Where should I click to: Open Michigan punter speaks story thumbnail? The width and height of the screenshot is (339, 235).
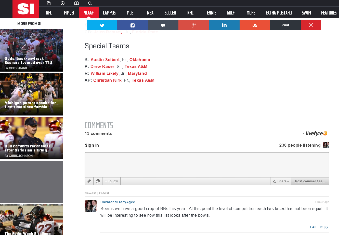pyautogui.click(x=31, y=94)
